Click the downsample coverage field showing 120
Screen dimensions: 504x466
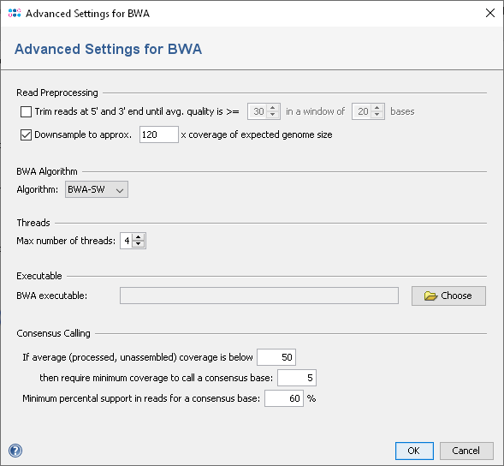159,134
